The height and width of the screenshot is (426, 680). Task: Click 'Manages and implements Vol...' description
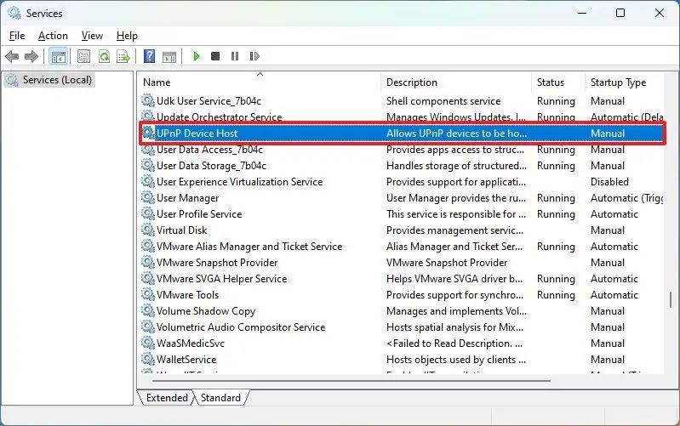(x=456, y=310)
